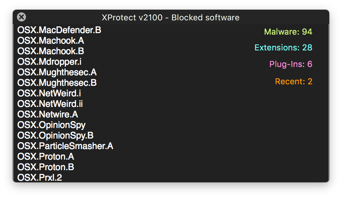Image resolution: width=342 pixels, height=198 pixels.
Task: Select OSX.MacDefender.B in the list
Action: pyautogui.click(x=59, y=30)
